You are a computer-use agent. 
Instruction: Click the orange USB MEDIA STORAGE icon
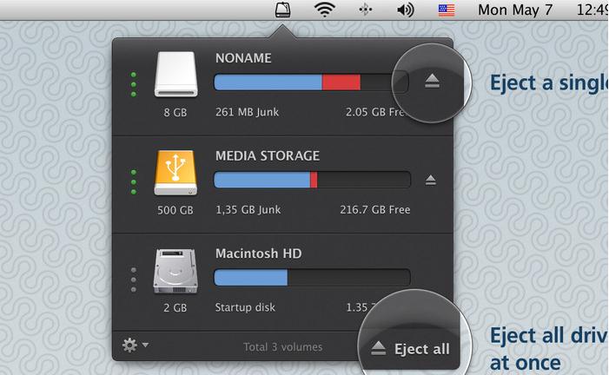tap(176, 173)
